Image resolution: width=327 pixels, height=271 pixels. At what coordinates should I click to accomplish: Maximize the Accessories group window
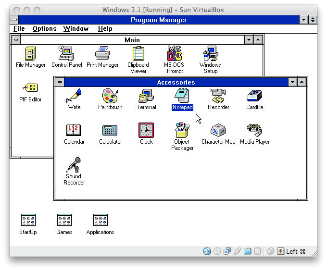[x=302, y=82]
